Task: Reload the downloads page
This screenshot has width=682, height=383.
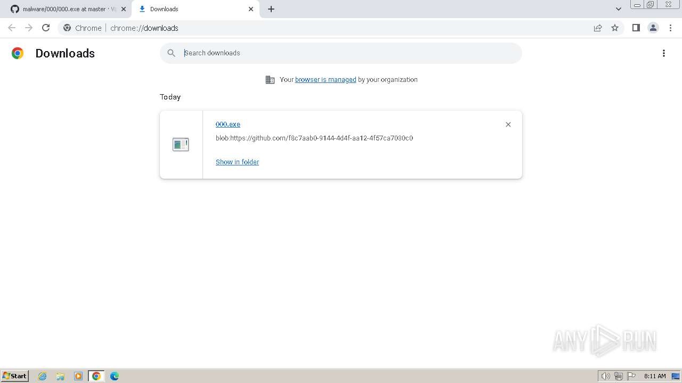Action: (x=46, y=28)
